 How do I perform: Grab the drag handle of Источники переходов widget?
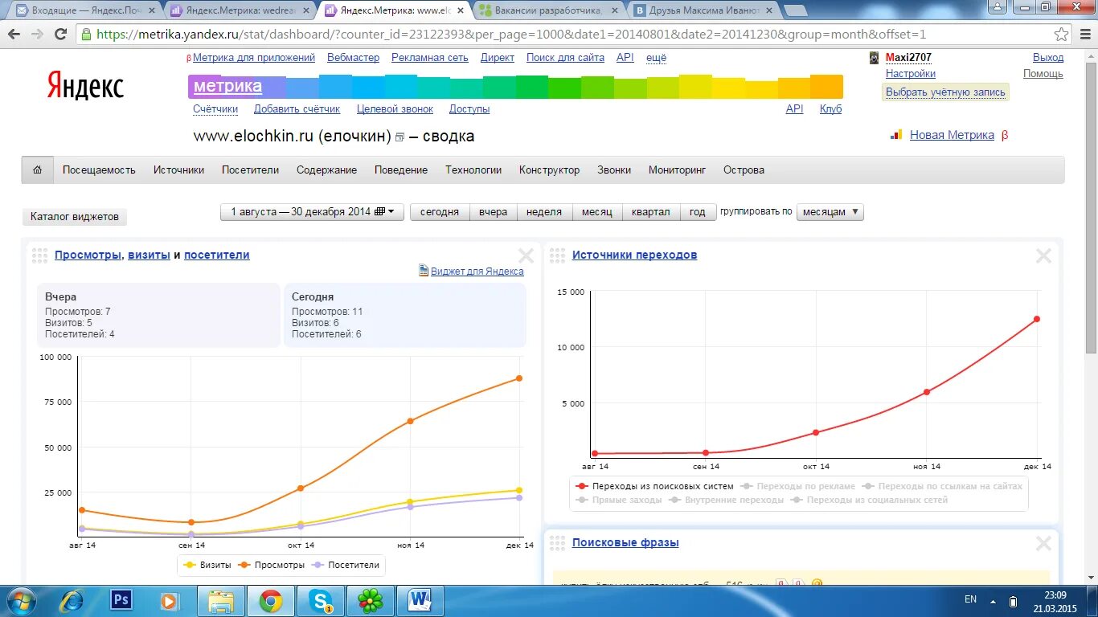coord(557,255)
